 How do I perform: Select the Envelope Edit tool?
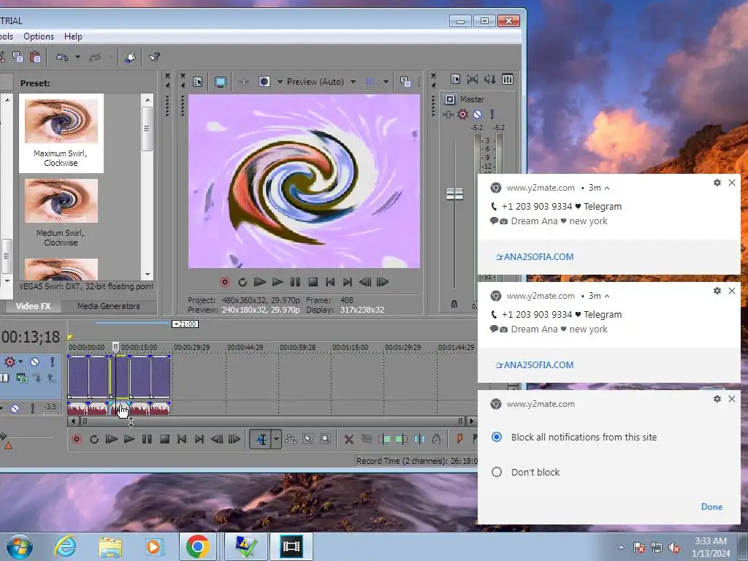291,439
